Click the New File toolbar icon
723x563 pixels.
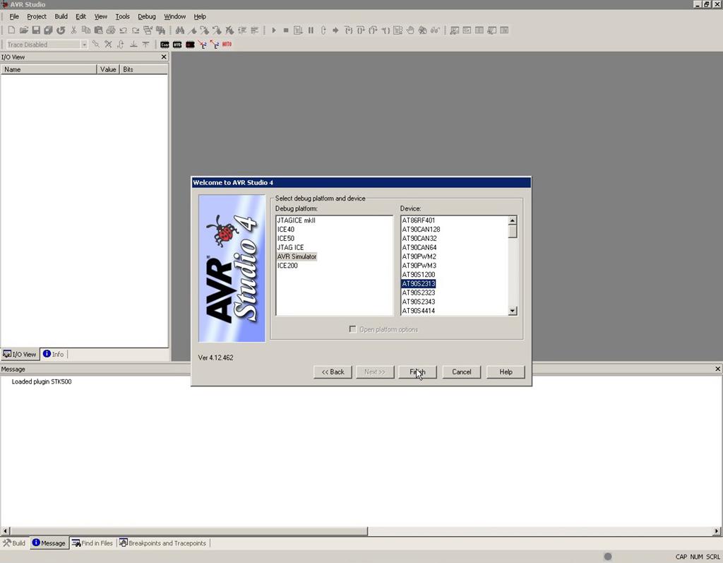click(x=11, y=30)
